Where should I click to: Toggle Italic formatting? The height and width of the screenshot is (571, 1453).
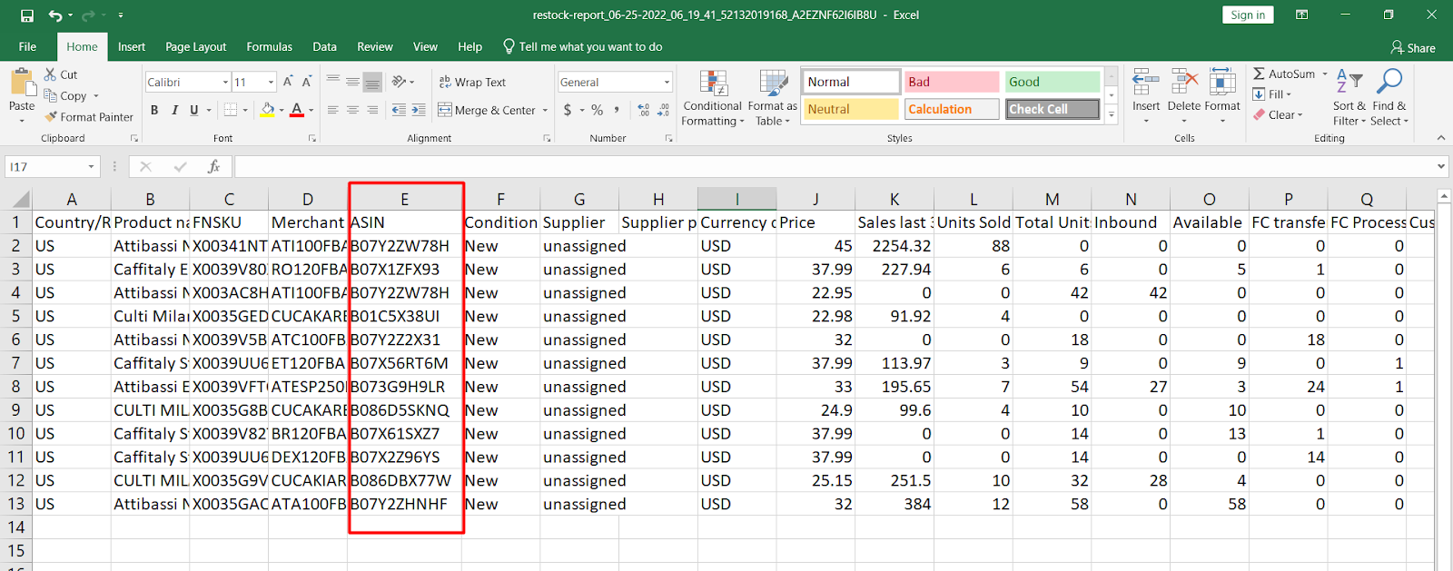pos(174,110)
